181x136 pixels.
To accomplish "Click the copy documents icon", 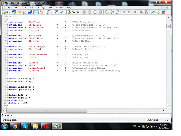I will click(141, 12).
